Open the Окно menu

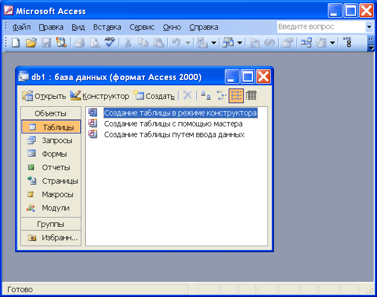(172, 27)
